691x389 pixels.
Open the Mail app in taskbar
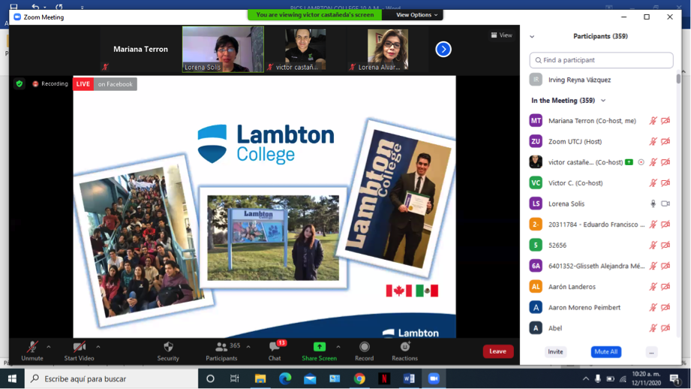pos(310,378)
